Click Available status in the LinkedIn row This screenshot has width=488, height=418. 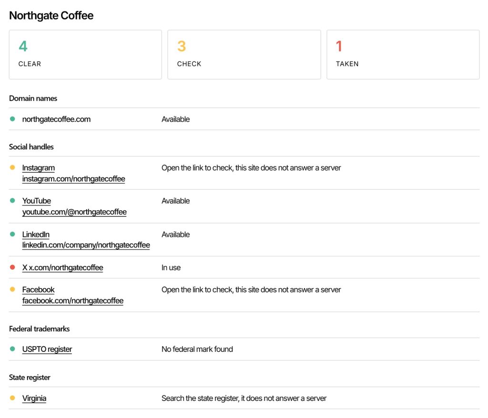click(175, 234)
